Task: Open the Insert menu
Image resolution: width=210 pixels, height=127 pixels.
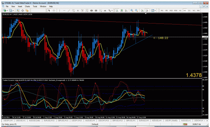Action: (20, 6)
